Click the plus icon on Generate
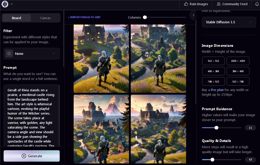 (x=24, y=156)
